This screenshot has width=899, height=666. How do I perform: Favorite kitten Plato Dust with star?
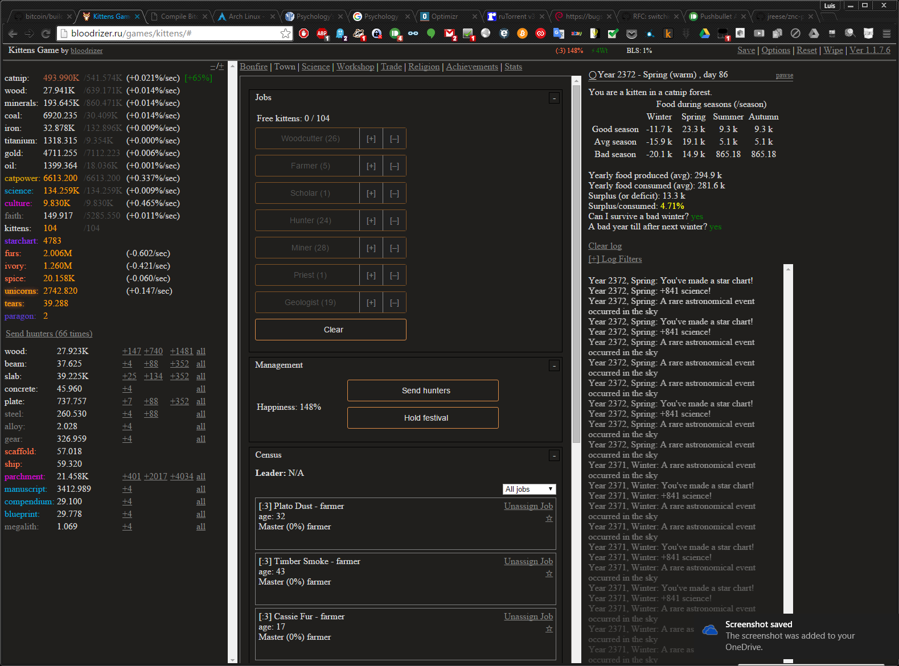(549, 519)
